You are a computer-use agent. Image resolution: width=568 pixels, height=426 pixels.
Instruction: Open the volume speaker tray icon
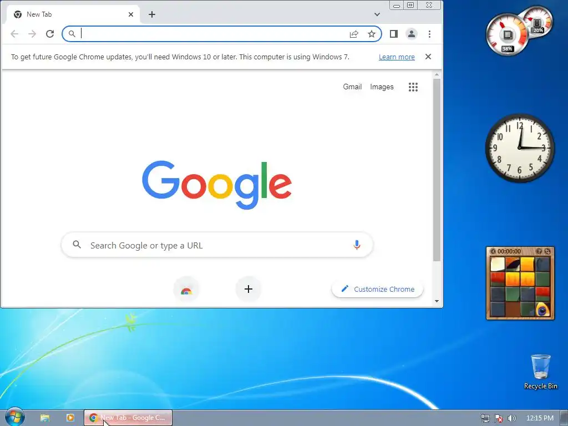[x=512, y=418]
